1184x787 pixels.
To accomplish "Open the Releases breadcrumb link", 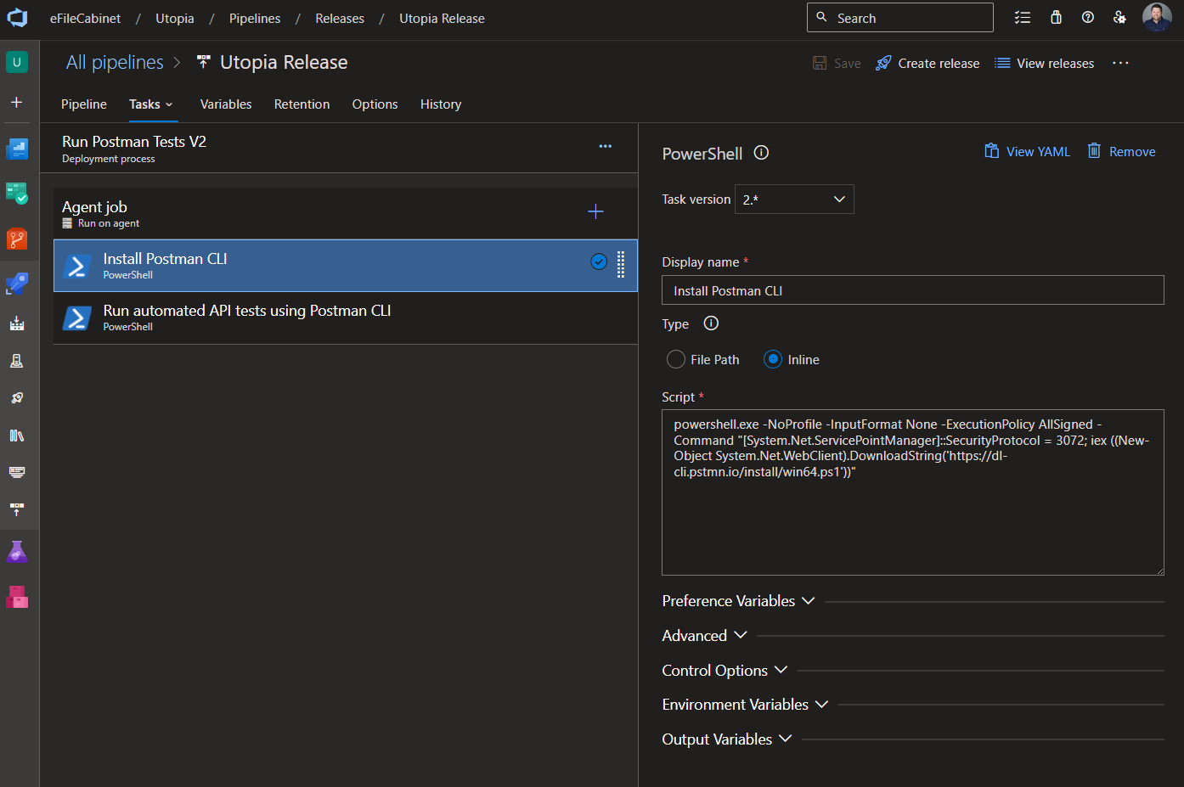I will coord(340,19).
